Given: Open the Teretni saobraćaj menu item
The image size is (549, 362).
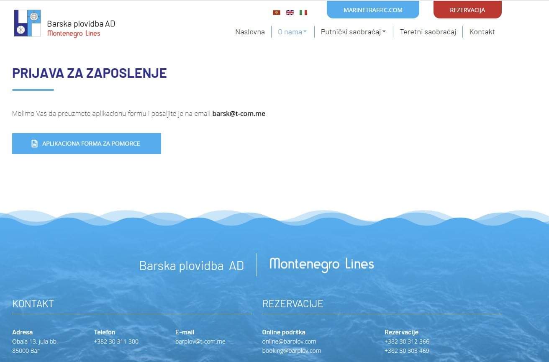Looking at the screenshot, I should 428,32.
